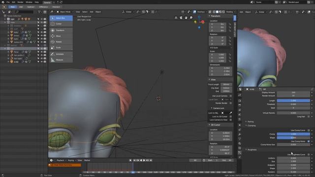
Task: Select the Annotate tool
Action: pos(61,54)
